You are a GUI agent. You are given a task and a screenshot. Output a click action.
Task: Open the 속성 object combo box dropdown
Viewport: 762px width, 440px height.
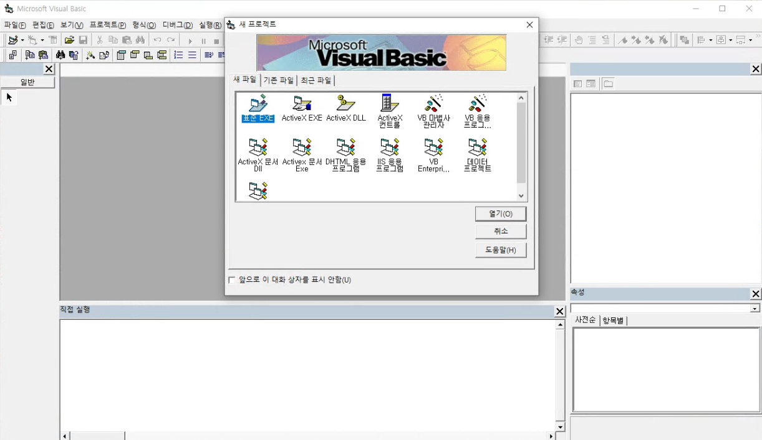pyautogui.click(x=755, y=308)
